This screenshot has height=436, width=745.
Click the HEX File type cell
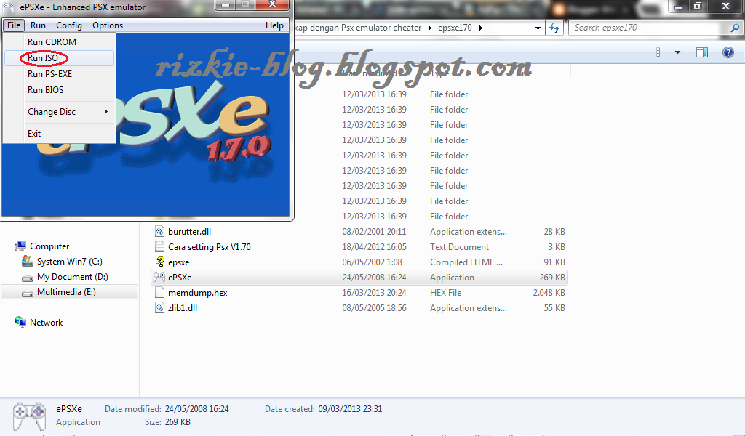446,293
